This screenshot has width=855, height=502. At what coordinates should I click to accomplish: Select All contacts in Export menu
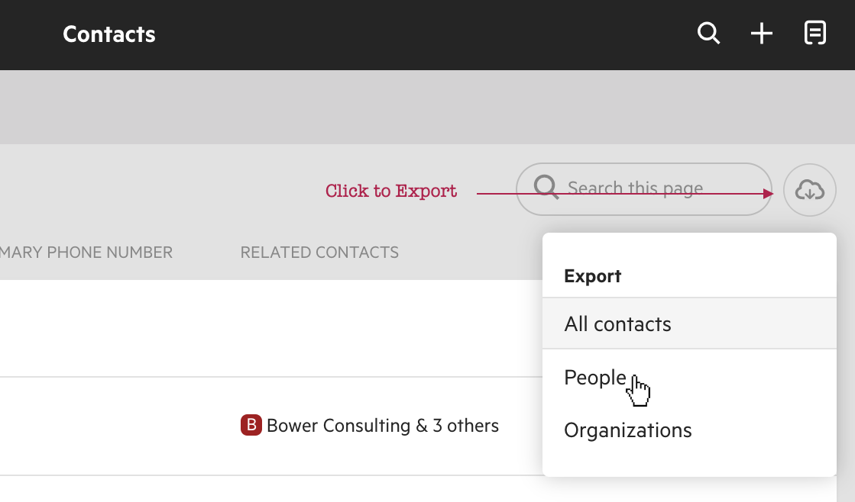point(617,324)
